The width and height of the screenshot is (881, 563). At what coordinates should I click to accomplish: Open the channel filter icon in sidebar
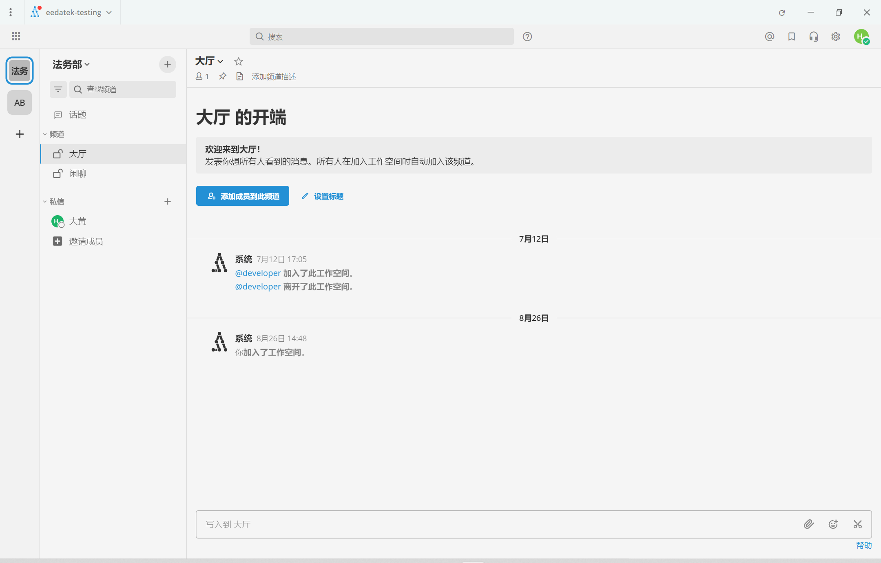[58, 89]
